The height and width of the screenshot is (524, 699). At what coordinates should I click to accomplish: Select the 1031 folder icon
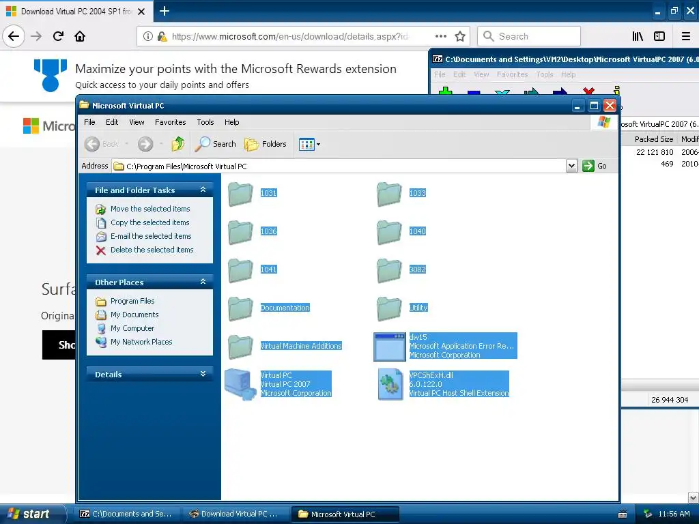point(241,194)
